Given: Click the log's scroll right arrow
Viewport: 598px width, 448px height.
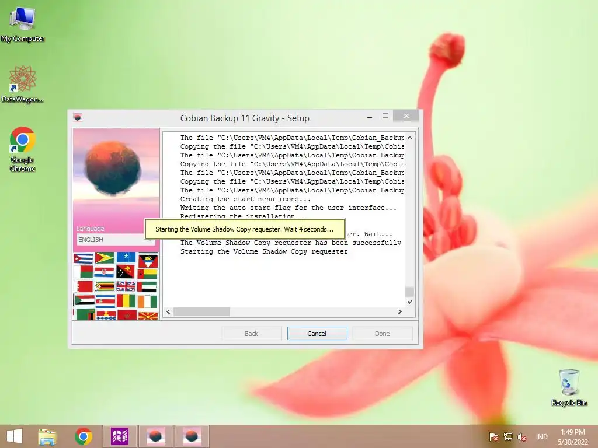Looking at the screenshot, I should coord(399,311).
